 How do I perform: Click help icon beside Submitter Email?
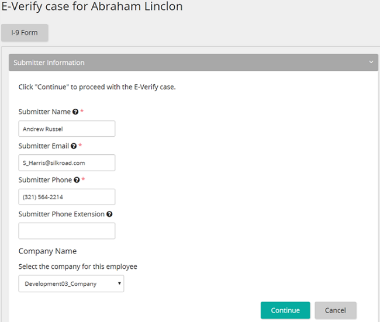pyautogui.click(x=74, y=146)
